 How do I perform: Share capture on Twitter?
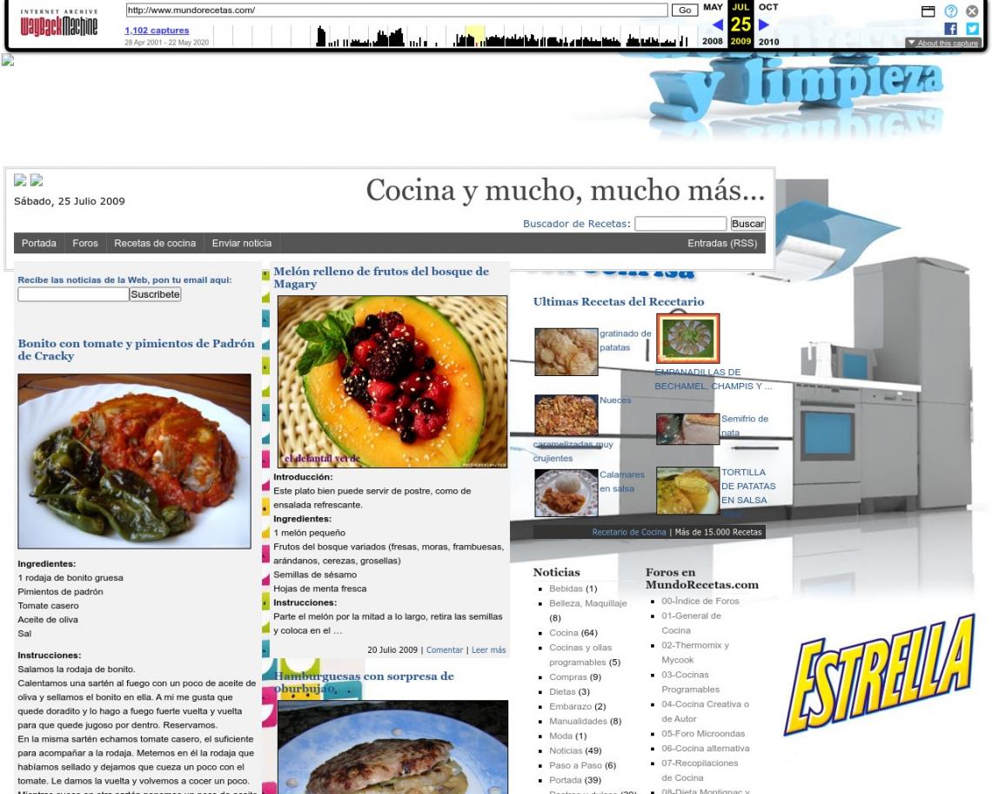[972, 29]
